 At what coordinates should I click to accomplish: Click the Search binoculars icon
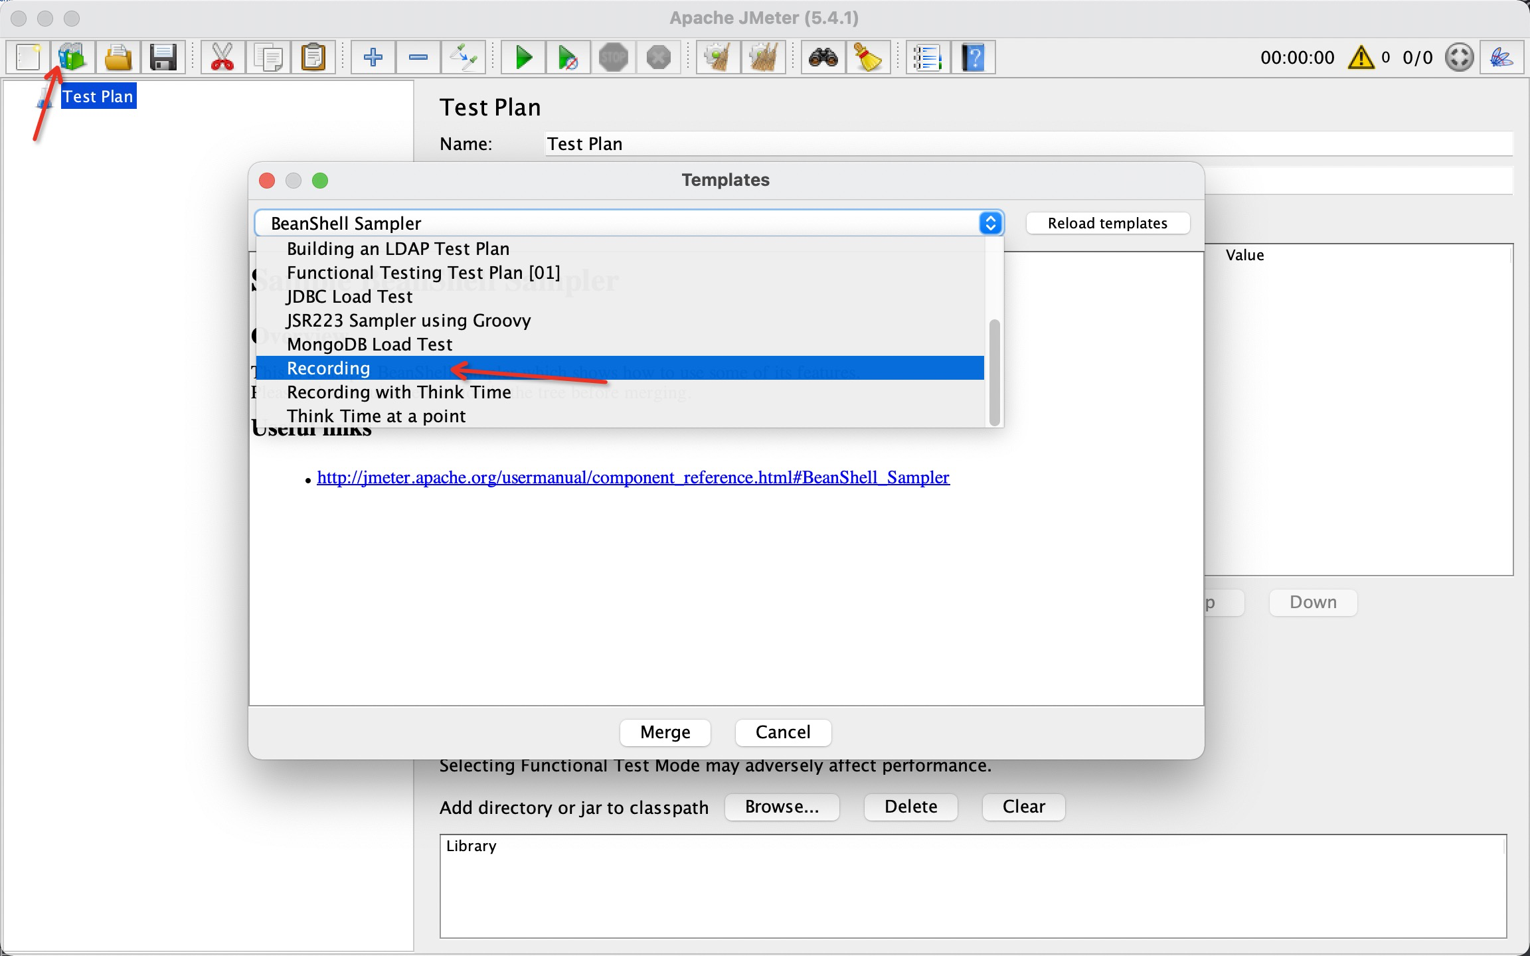click(x=823, y=57)
